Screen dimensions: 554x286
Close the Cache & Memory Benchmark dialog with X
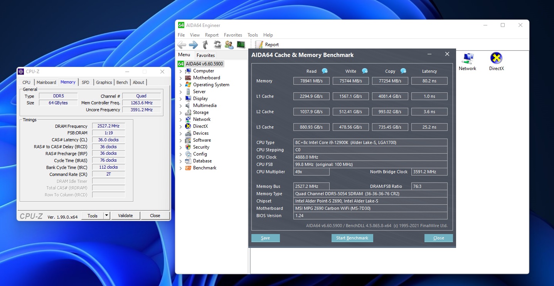click(x=447, y=54)
